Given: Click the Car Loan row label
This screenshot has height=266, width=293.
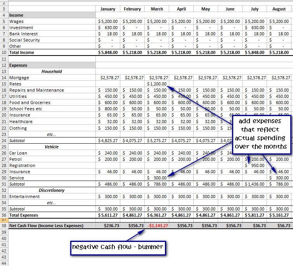Looking at the screenshot, I should click(18, 153).
